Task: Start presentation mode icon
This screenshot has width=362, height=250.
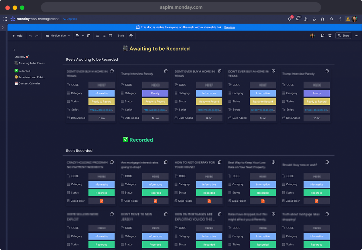Action: point(330,36)
